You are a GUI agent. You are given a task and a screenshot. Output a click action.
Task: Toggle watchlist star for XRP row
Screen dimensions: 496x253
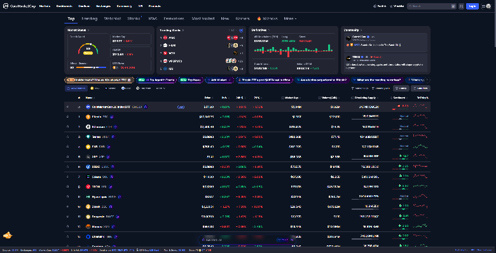[67, 156]
